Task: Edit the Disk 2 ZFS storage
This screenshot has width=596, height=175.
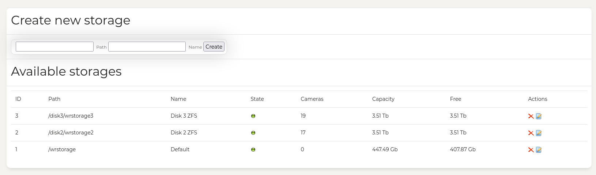Action: point(539,133)
